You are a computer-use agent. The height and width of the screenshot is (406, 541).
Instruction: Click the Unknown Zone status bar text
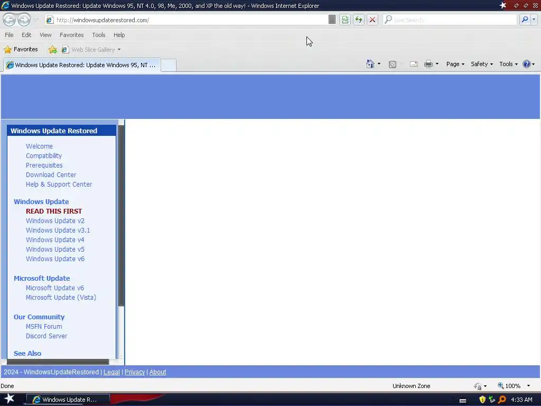pos(411,386)
